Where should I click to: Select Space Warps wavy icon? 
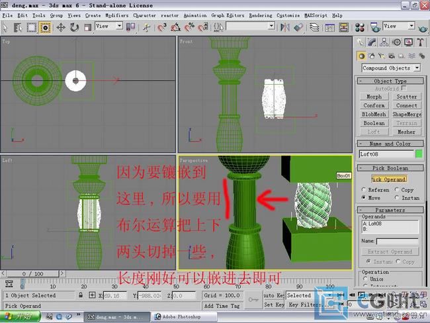(411, 56)
